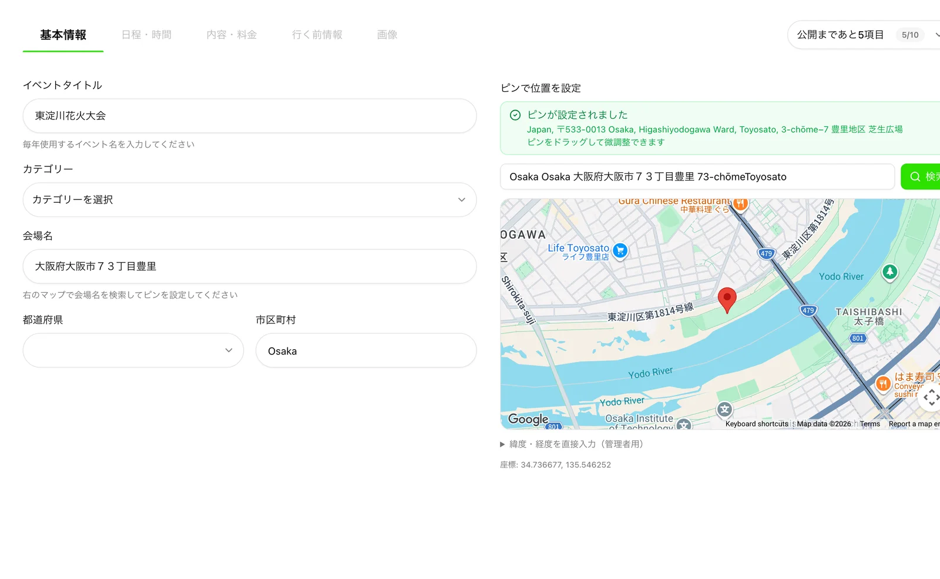Toggle fullscreen view on the map
940x579 pixels.
[931, 398]
